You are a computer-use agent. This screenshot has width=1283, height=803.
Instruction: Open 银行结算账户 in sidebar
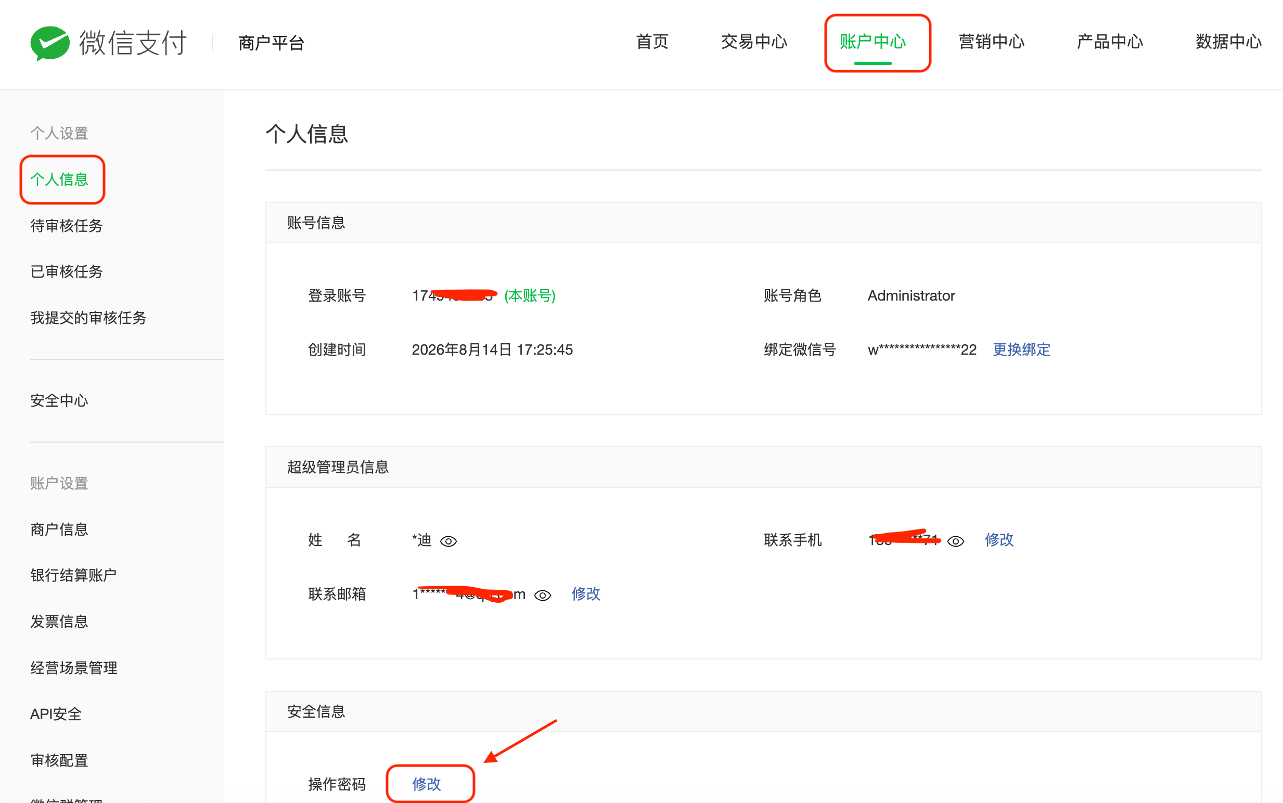[73, 575]
